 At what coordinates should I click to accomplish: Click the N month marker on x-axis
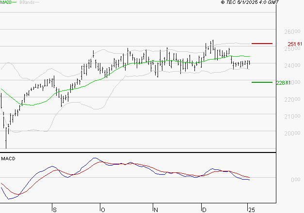pos(155,210)
